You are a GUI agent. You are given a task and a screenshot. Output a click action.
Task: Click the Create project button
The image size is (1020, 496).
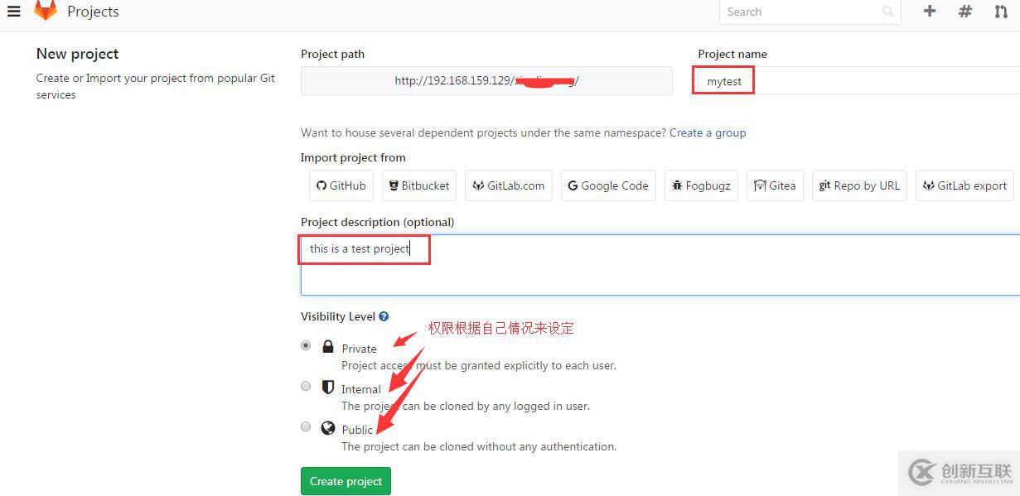point(346,481)
